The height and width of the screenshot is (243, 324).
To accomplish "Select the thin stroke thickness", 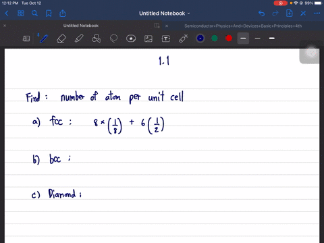I will point(258,38).
